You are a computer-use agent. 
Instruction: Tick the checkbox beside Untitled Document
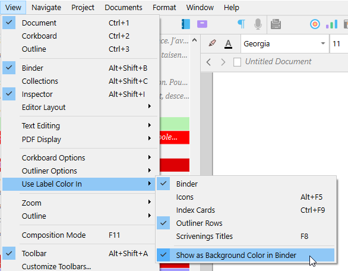coord(237,62)
